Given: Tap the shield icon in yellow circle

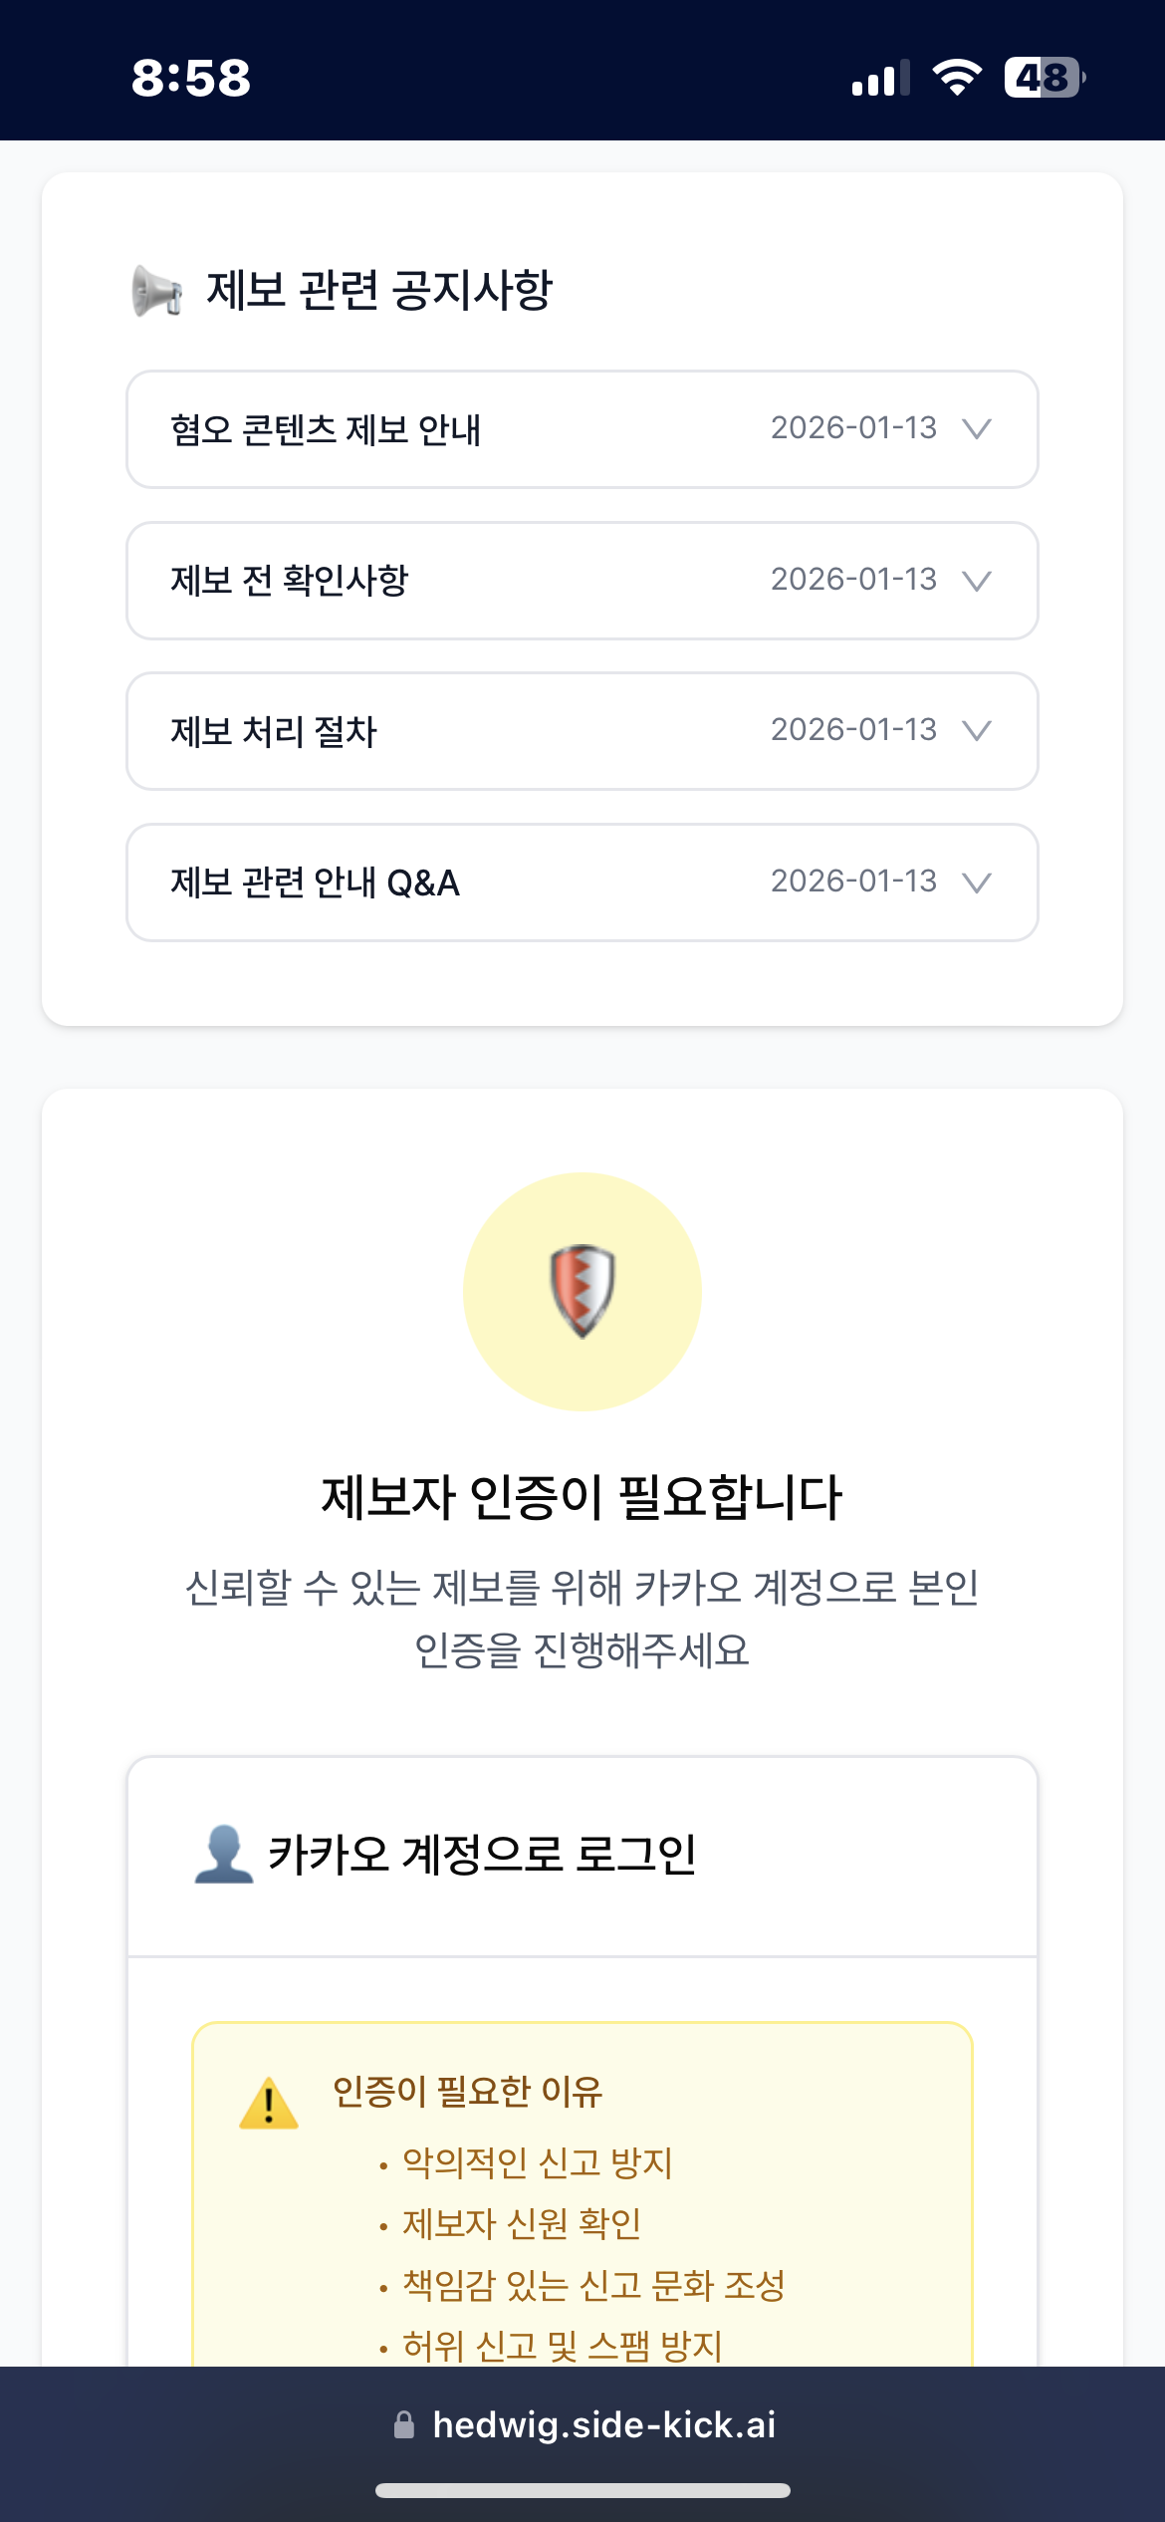Looking at the screenshot, I should click(x=582, y=1291).
